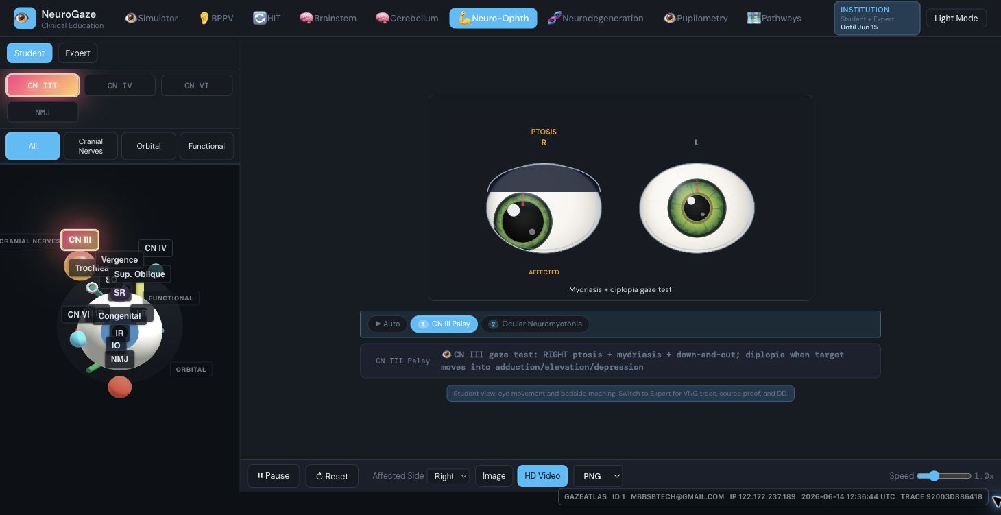Select the CN VI category button

(197, 86)
